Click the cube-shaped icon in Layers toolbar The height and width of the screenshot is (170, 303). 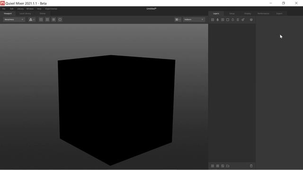pyautogui.click(x=251, y=20)
